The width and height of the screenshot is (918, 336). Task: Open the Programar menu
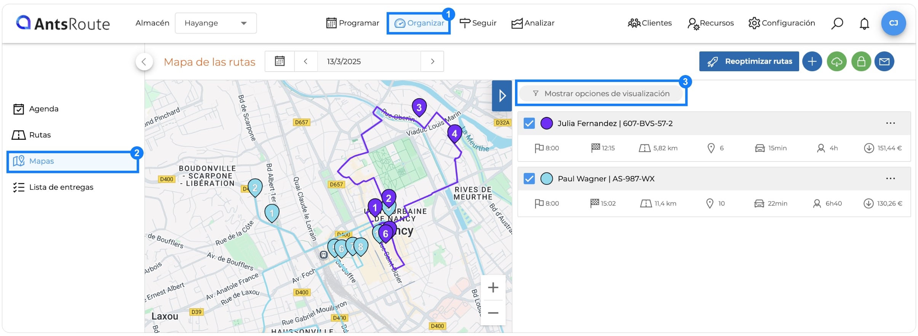353,23
